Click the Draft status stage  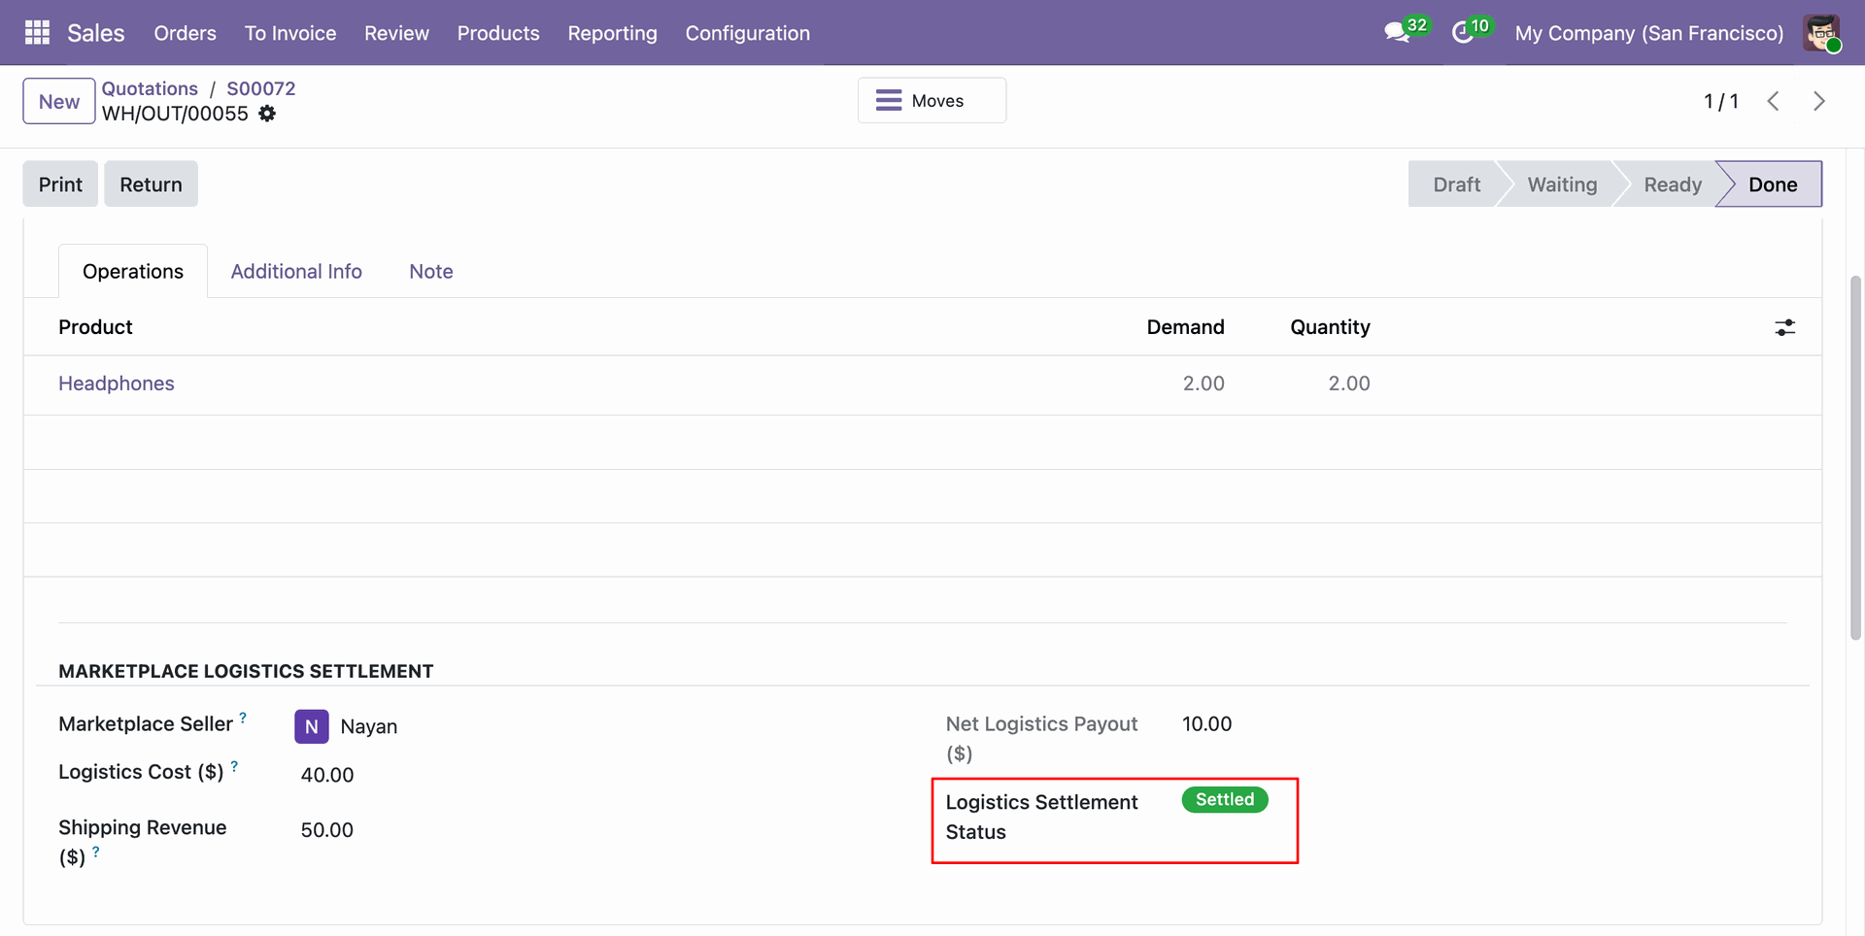pyautogui.click(x=1456, y=184)
